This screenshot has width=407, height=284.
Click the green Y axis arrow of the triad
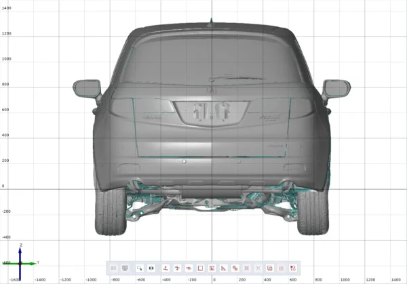coord(28,264)
